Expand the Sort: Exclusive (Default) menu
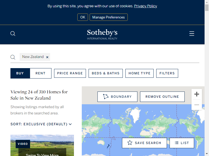 [41, 124]
